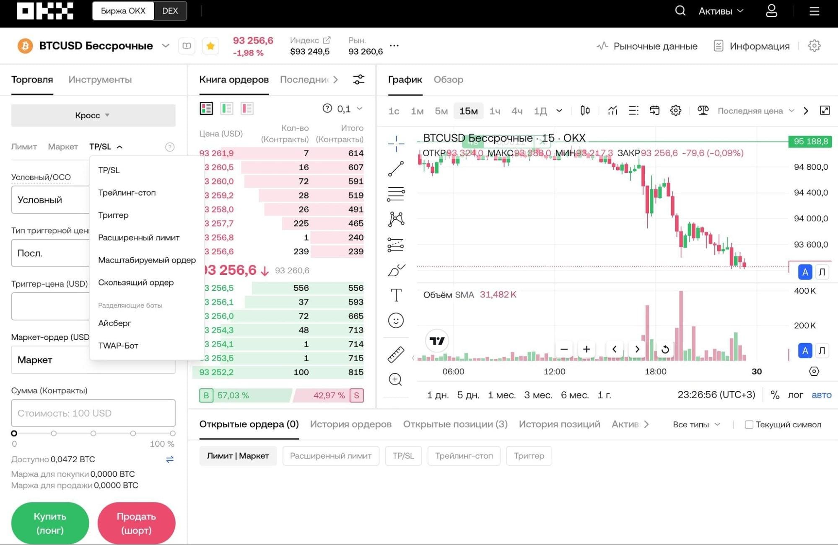Switch to the Инструменты tab
Screen dimensions: 838x545
pyautogui.click(x=100, y=80)
